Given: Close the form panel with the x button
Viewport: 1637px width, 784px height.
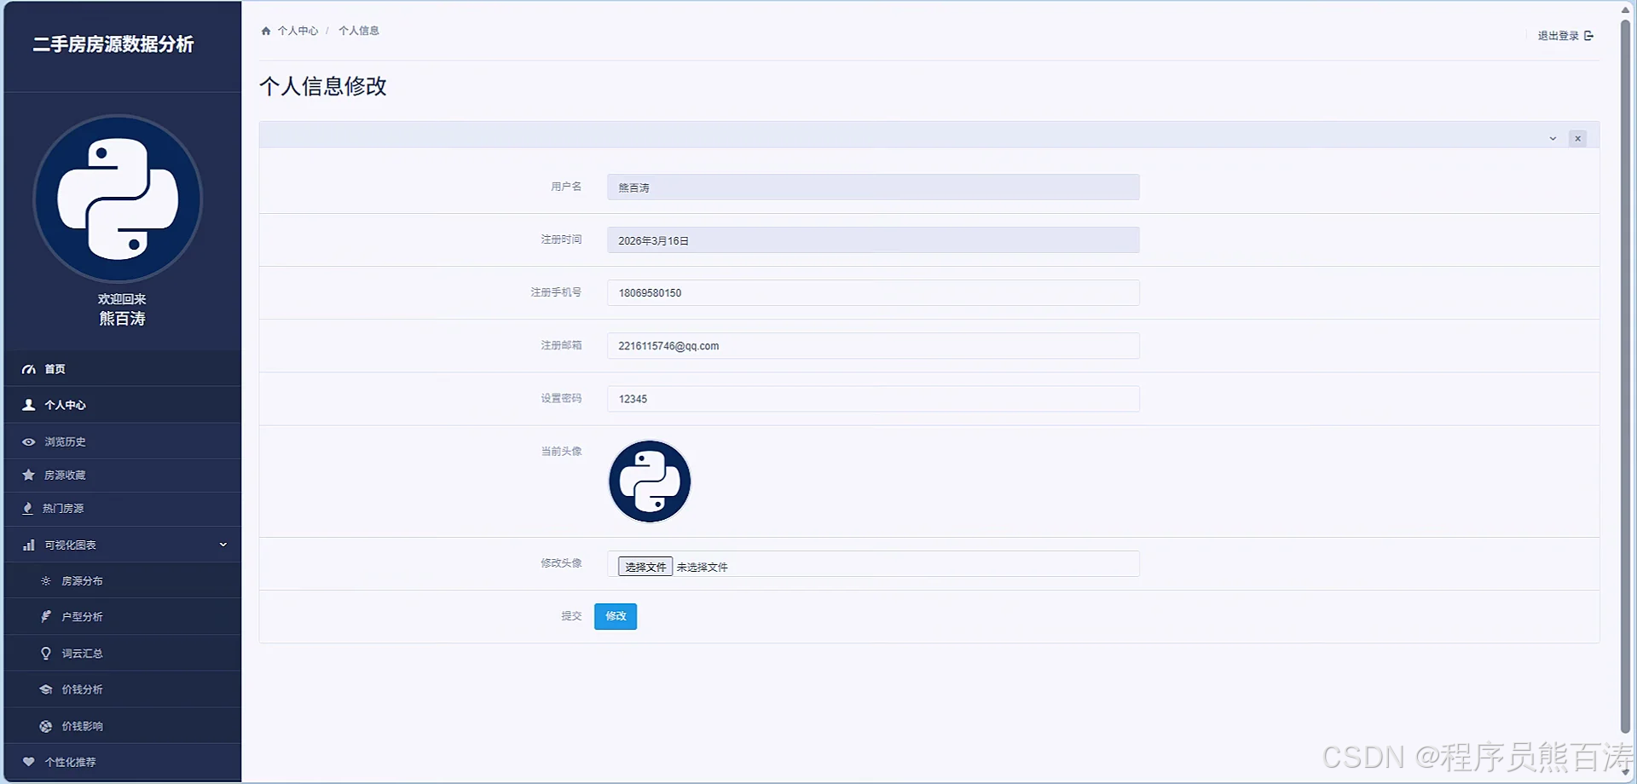Looking at the screenshot, I should [1577, 138].
